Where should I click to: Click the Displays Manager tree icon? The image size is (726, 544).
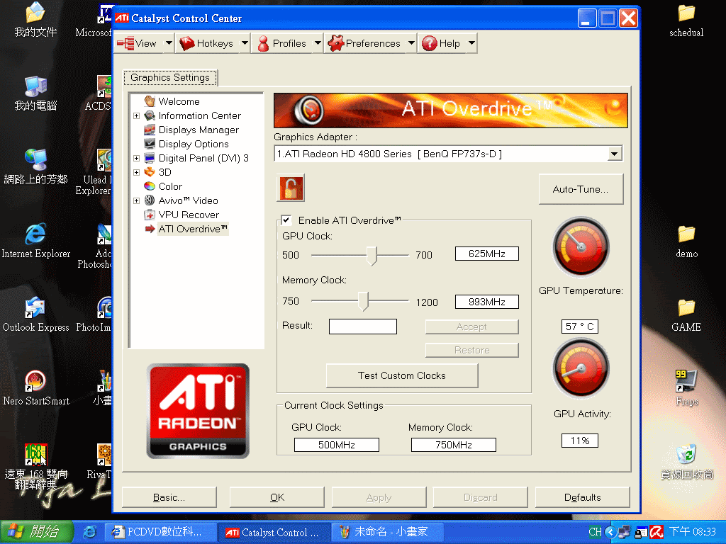[x=150, y=130]
